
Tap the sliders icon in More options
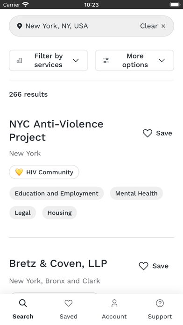(106, 61)
